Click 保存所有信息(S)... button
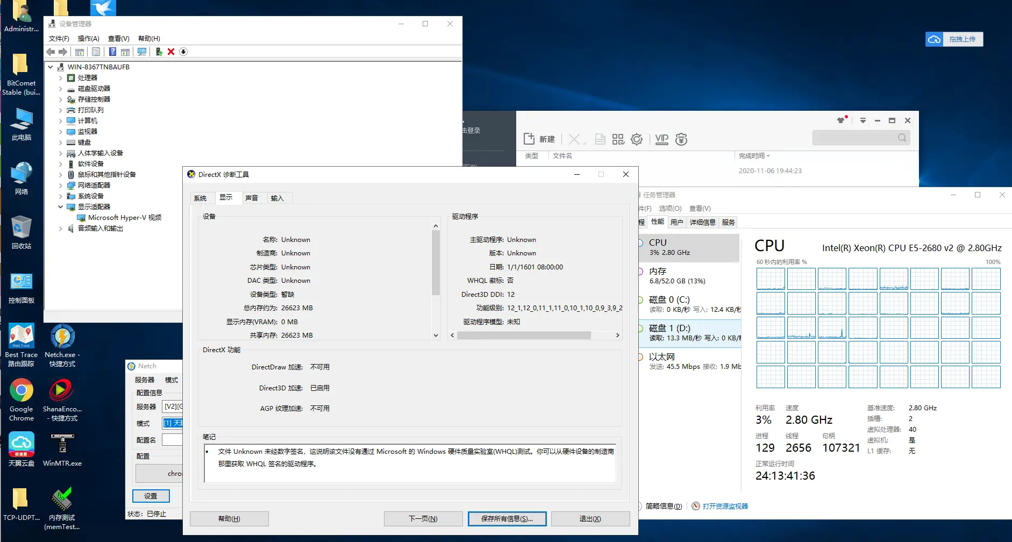The height and width of the screenshot is (542, 1012). coord(507,519)
